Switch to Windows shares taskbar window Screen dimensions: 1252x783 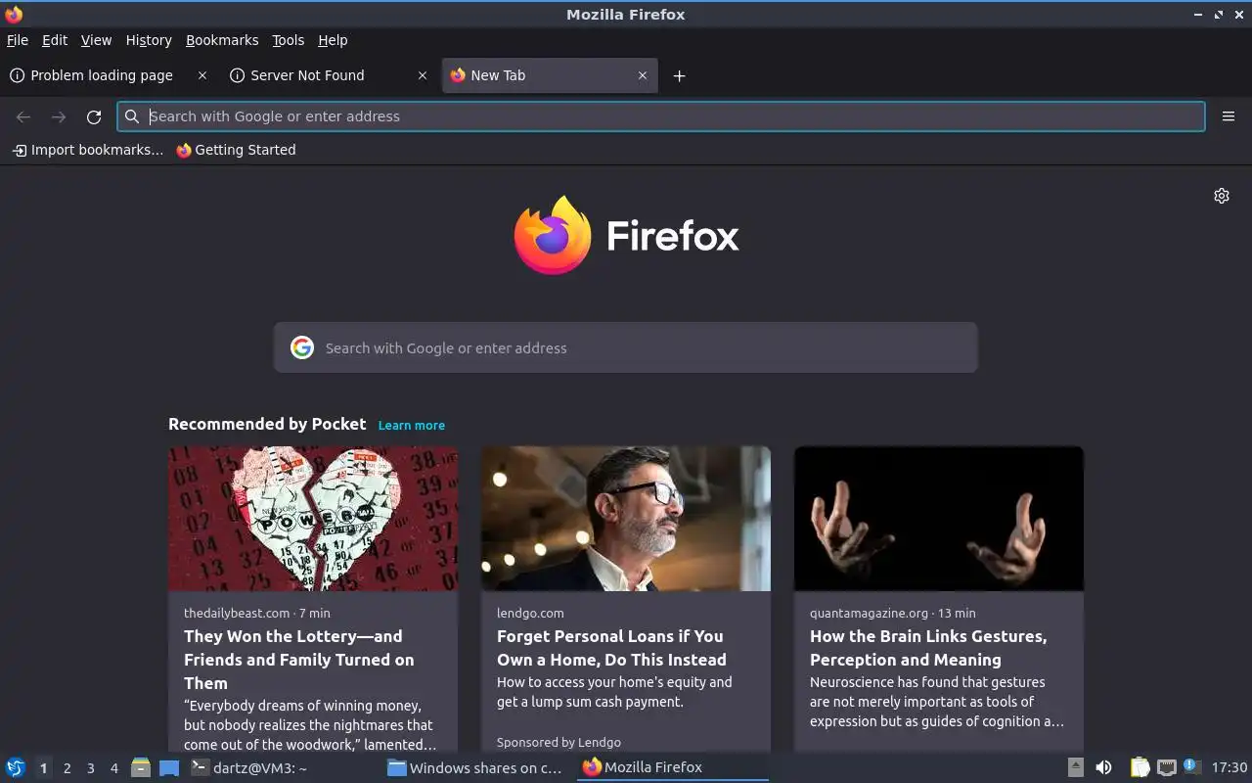(x=475, y=767)
